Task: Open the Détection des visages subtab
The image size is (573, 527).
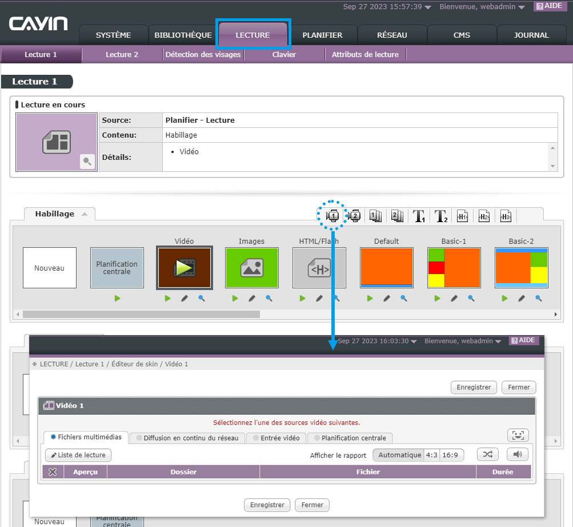Action: 203,54
